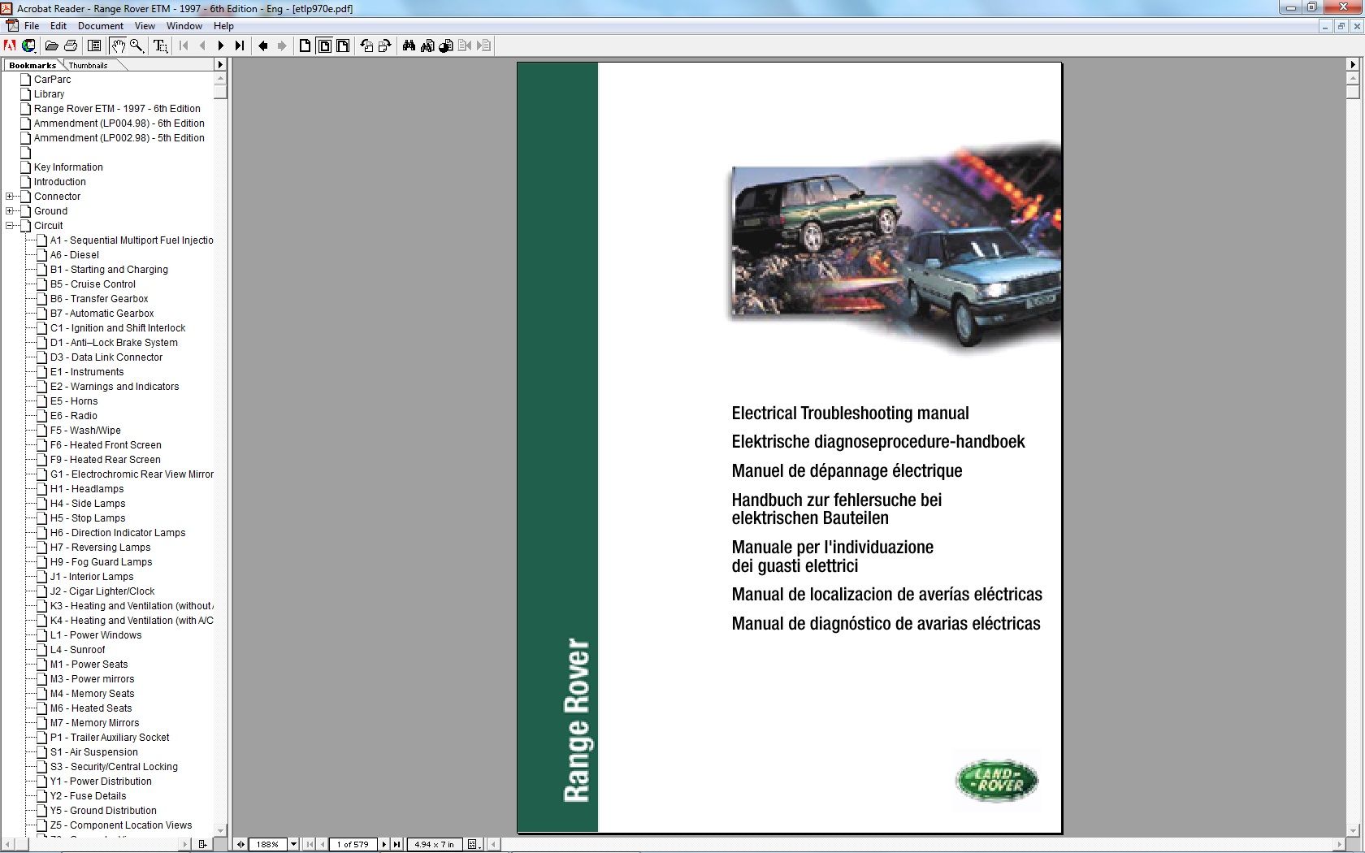This screenshot has width=1365, height=853.
Task: Click the Print icon in toolbar
Action: coord(71,45)
